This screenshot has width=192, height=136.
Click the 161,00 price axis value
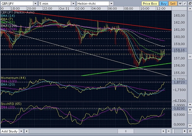(x=179, y=29)
